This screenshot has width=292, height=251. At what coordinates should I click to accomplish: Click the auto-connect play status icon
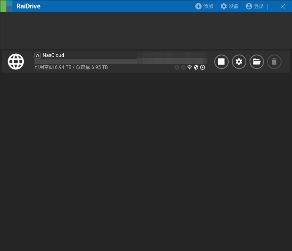tap(202, 67)
